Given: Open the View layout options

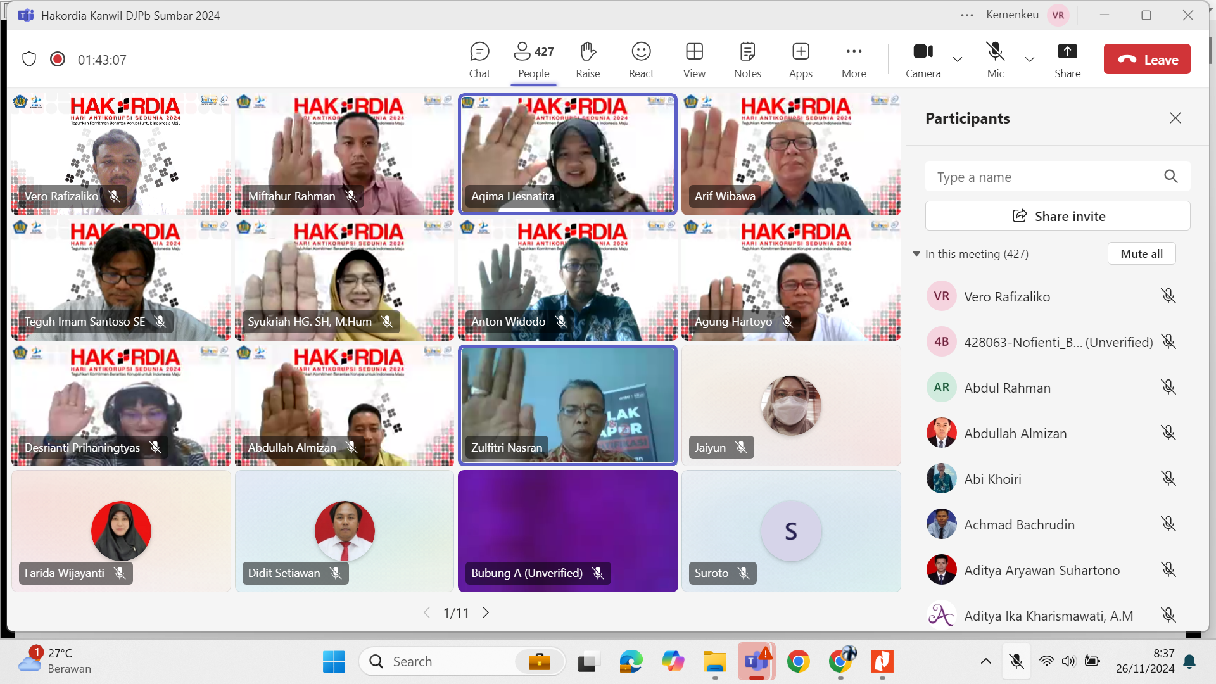Looking at the screenshot, I should [x=694, y=60].
